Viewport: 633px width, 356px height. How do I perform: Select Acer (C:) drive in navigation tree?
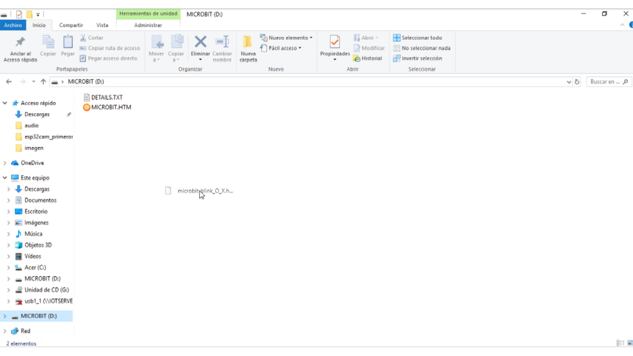35,268
